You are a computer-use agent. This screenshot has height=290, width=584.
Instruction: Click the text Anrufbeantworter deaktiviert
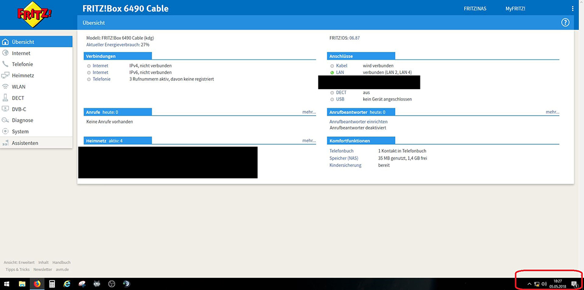[357, 128]
